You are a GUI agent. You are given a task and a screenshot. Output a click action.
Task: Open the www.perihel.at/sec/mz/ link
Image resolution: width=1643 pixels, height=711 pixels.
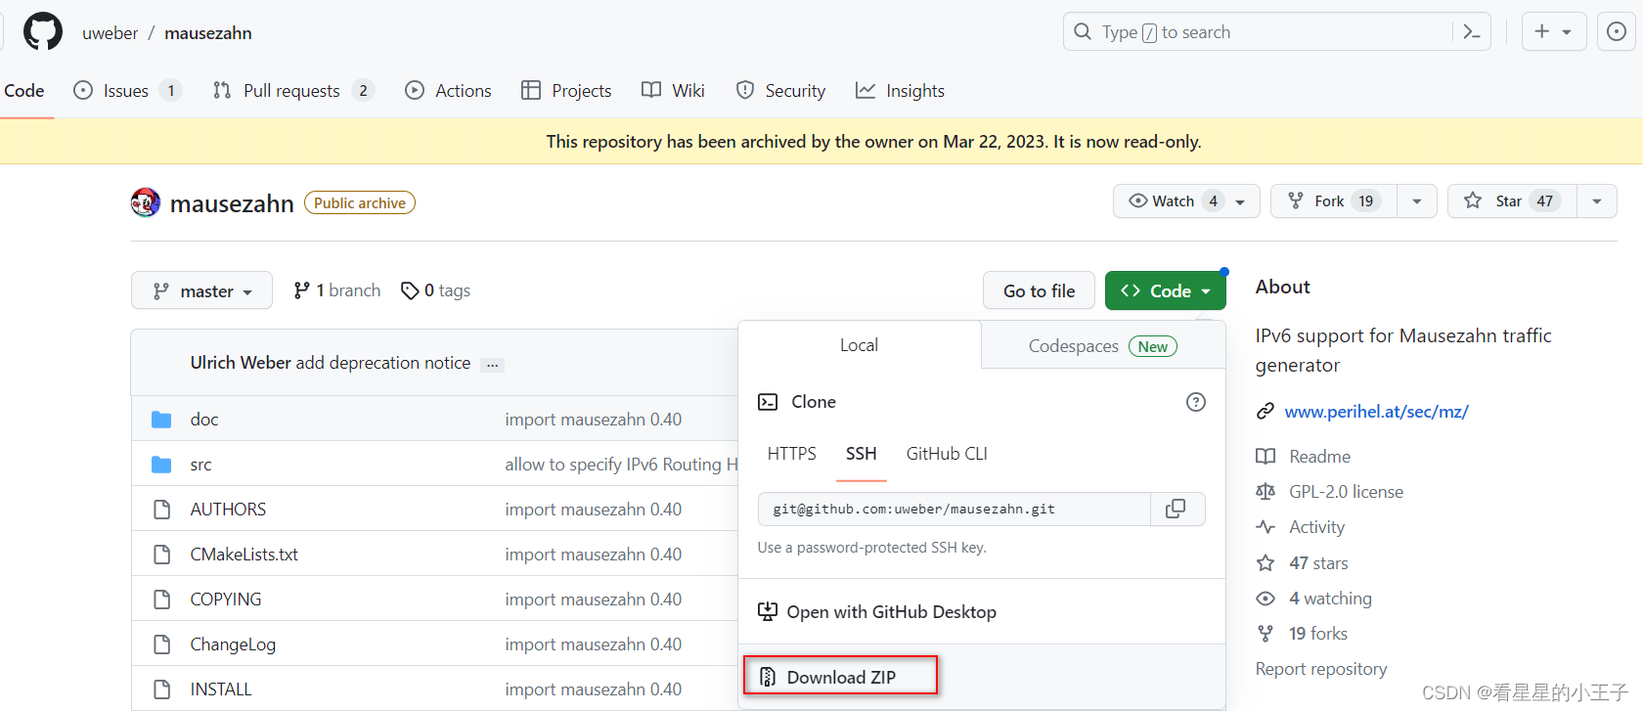[x=1376, y=412]
